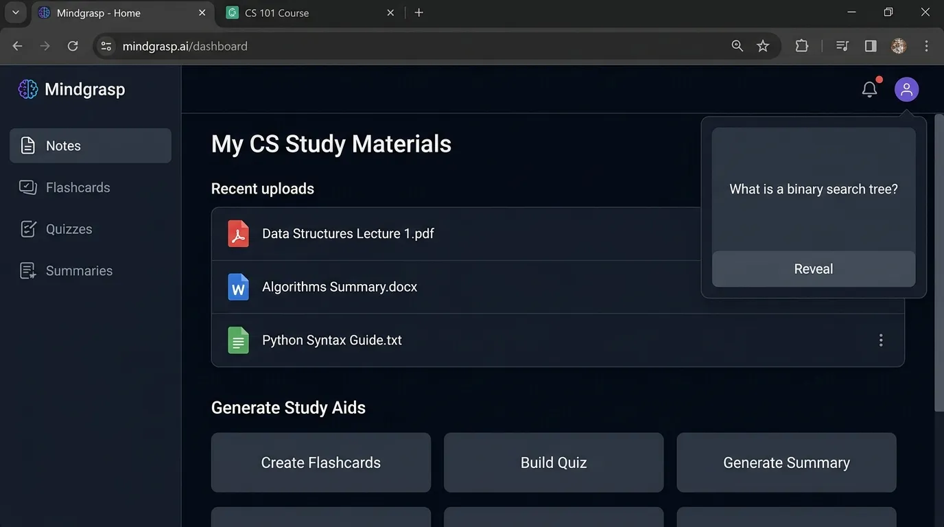
Task: Go to Quizzes in the sidebar
Action: 91,229
